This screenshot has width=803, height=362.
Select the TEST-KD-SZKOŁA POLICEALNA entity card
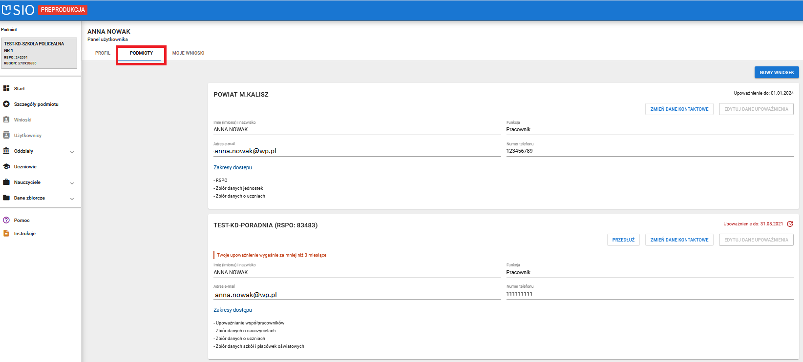[x=39, y=53]
